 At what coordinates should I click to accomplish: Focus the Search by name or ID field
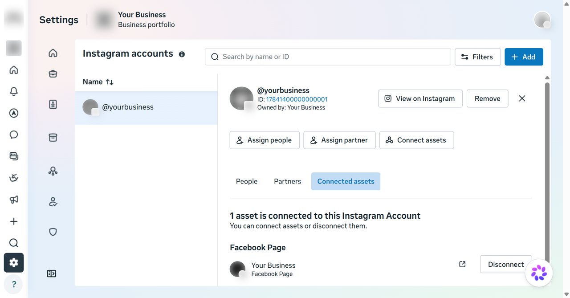328,57
